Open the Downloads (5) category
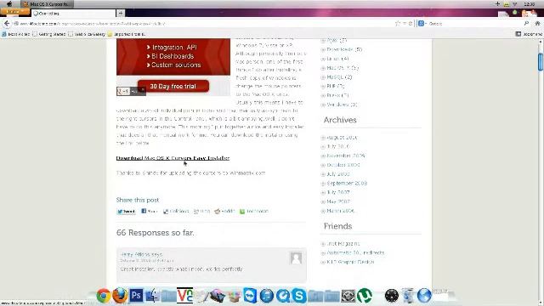Image resolution: width=544 pixels, height=306 pixels. [x=344, y=49]
